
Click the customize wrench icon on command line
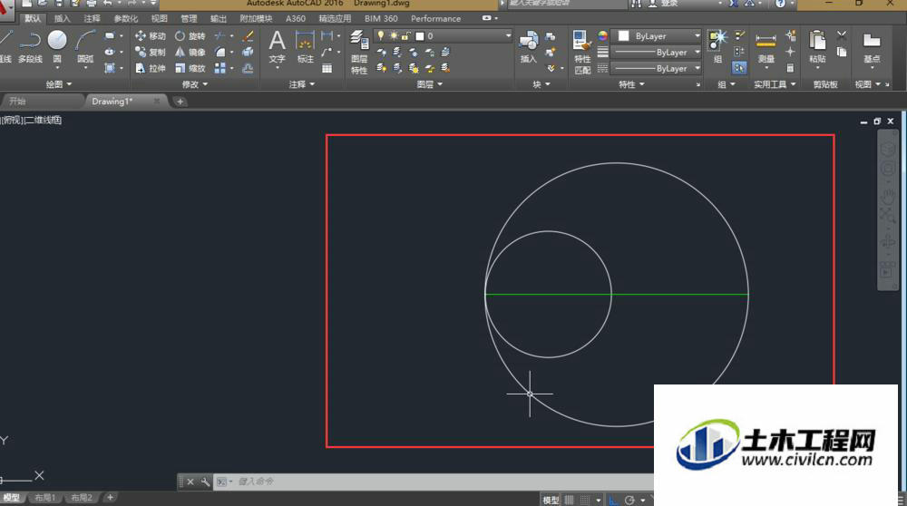coord(205,482)
